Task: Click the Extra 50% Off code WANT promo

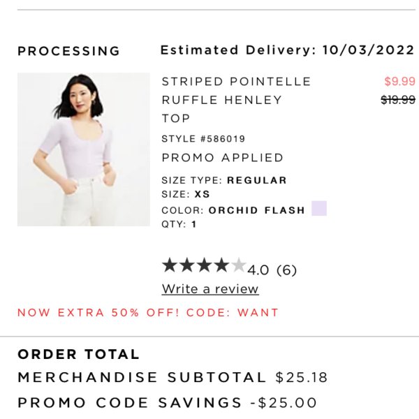Action: [148, 312]
